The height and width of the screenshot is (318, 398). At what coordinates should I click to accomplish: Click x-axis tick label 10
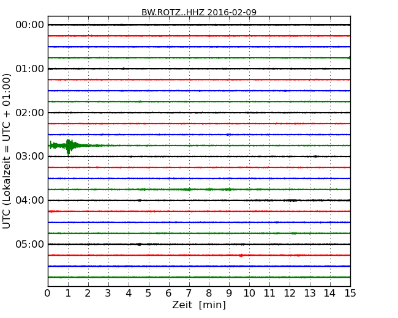coord(249,294)
